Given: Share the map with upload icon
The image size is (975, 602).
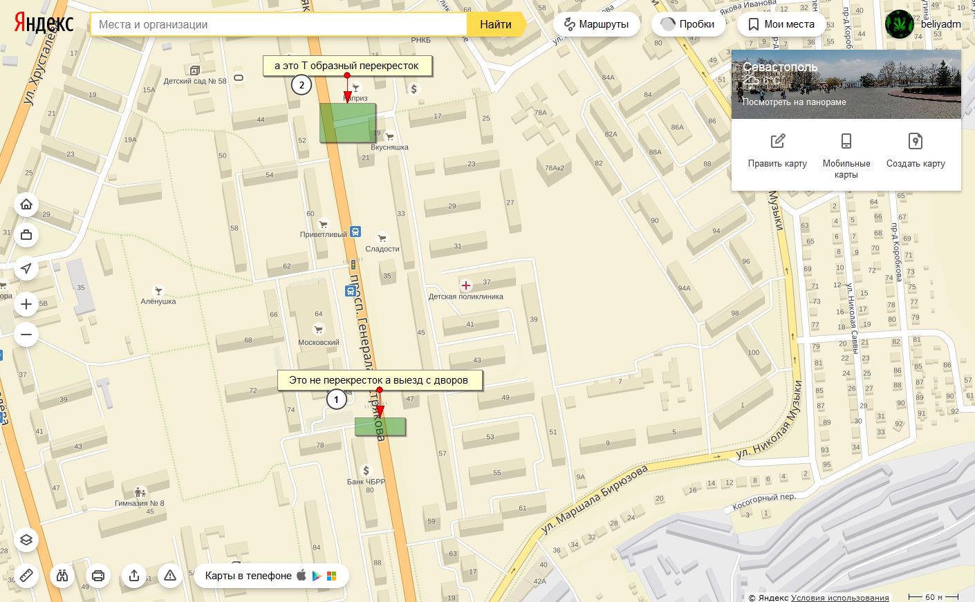Looking at the screenshot, I should 134,575.
